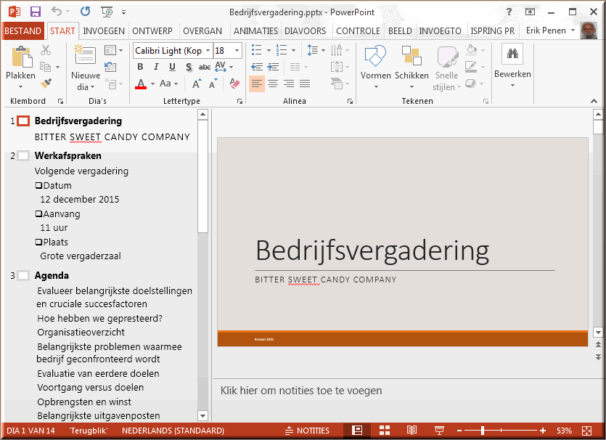Fit slide to current window

[x=586, y=431]
